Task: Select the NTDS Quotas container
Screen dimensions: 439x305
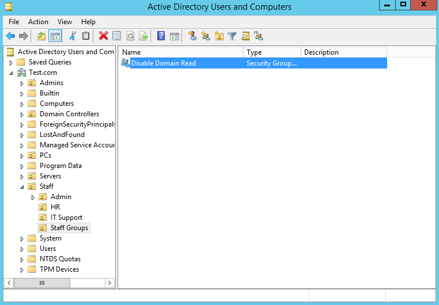Action: pos(60,259)
